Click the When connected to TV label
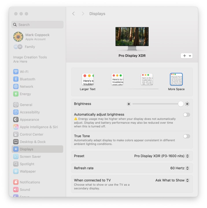 point(92,180)
